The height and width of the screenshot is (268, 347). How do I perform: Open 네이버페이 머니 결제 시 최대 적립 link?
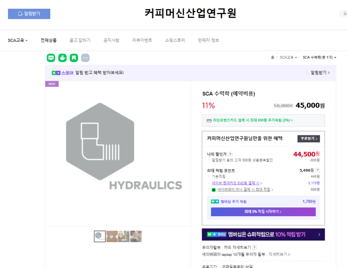pos(245,190)
